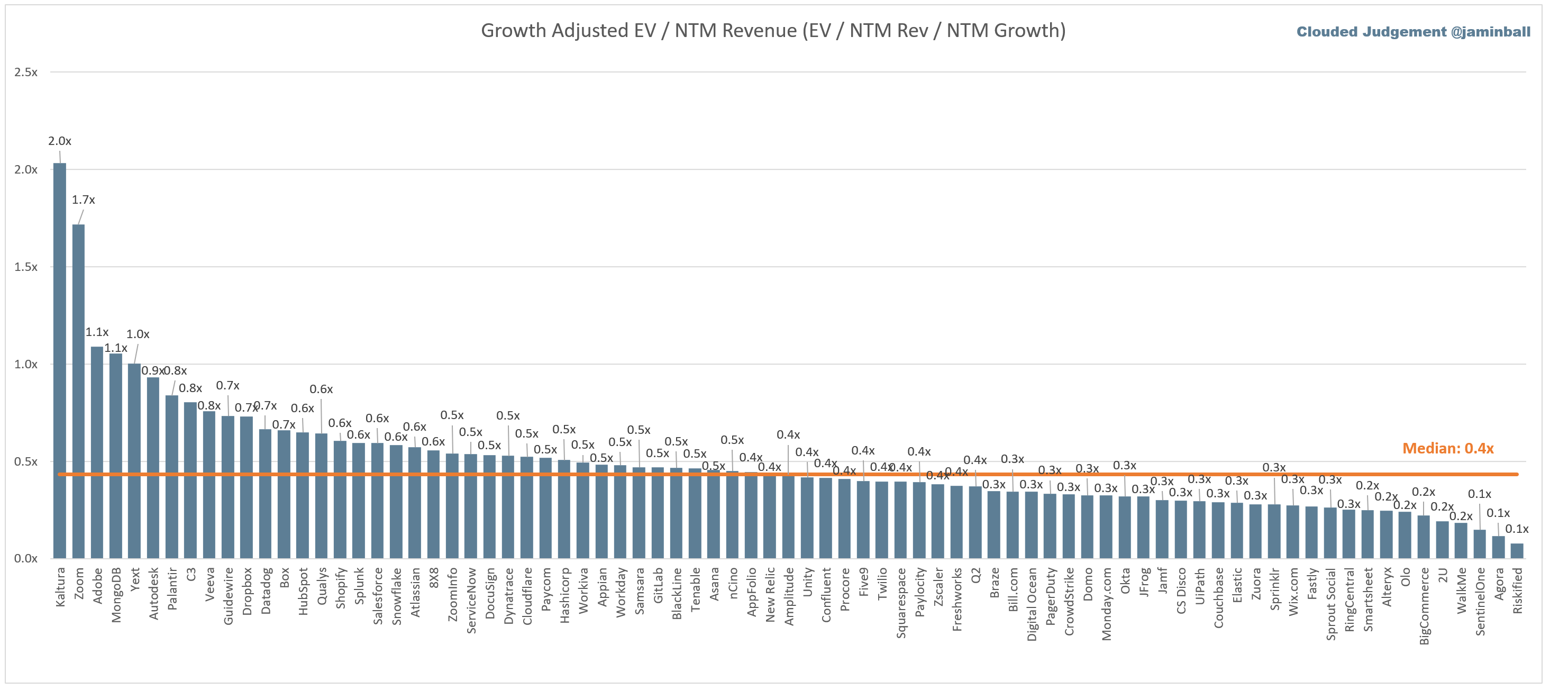This screenshot has height=690, width=1550.
Task: Click the 'Confluent' x-axis label
Action: 826,595
